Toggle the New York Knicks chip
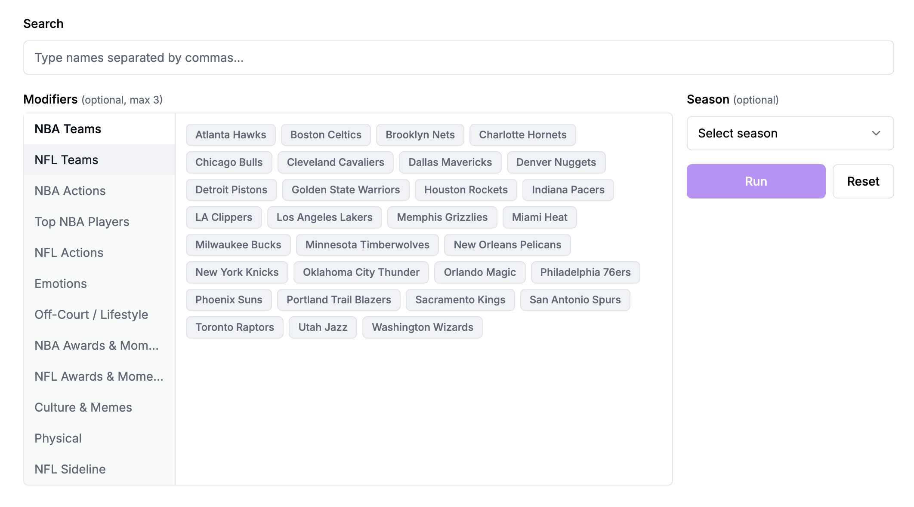This screenshot has height=507, width=914. (x=237, y=272)
